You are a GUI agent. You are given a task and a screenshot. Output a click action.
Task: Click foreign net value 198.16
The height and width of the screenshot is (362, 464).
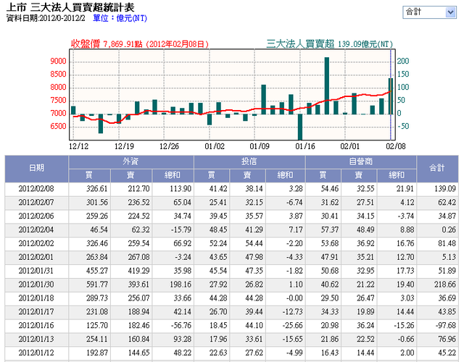point(181,285)
